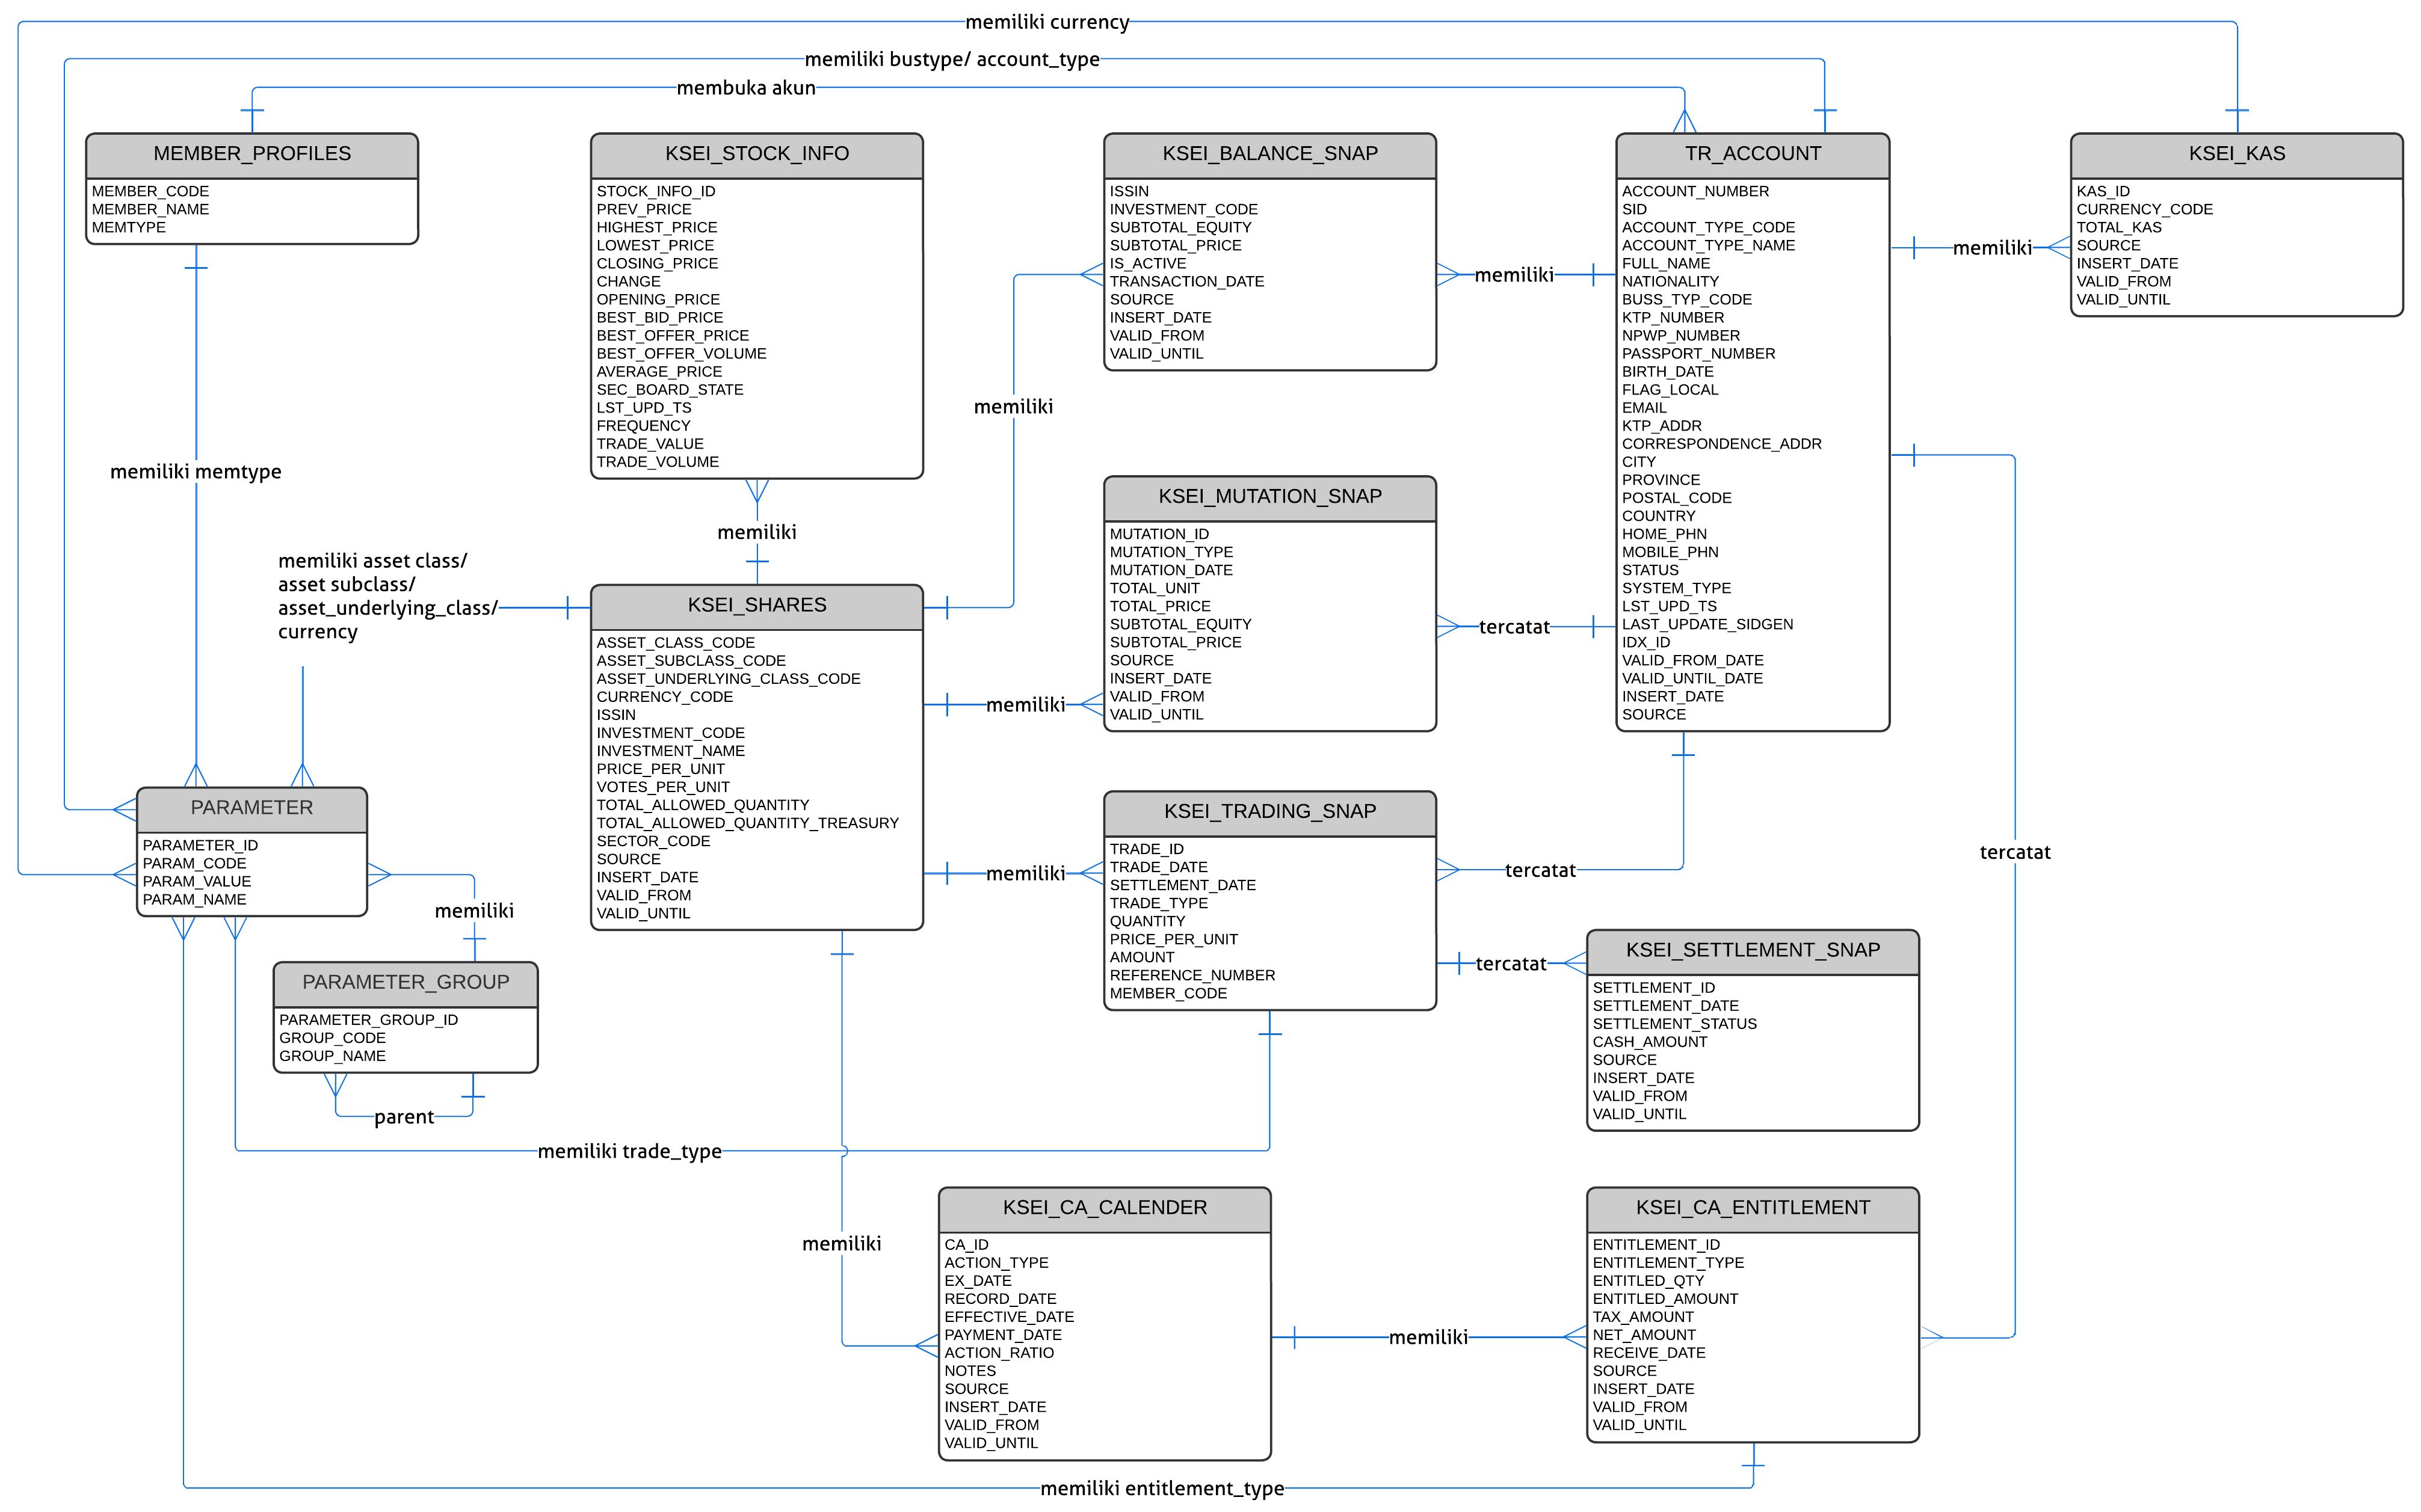Screen dimensions: 2421x1512
Task: Select the 'memiliki currency' connector label
Action: click(x=1046, y=22)
